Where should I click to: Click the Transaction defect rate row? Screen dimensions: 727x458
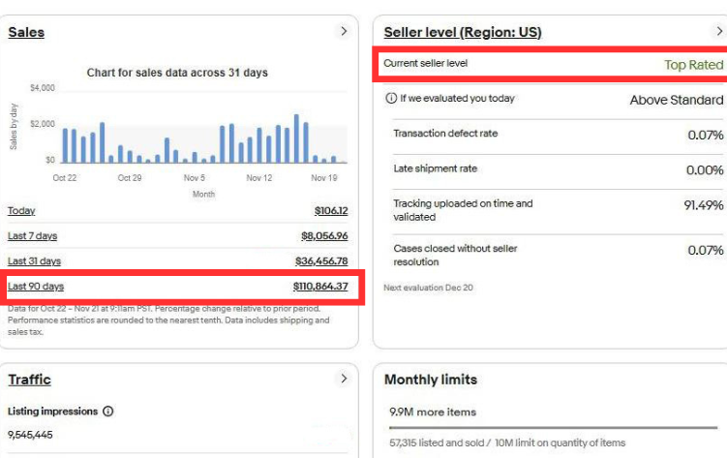[557, 134]
